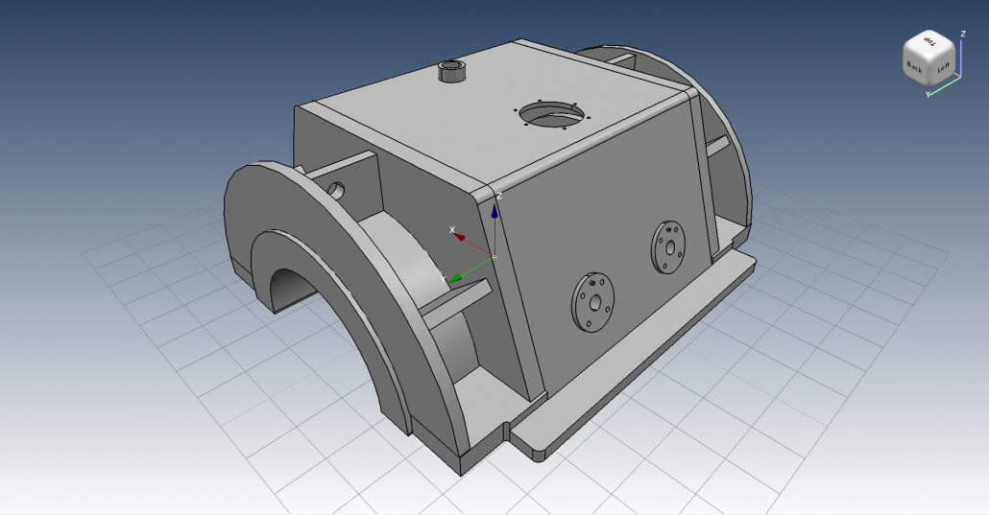Viewport: 989px width, 515px height.
Task: Click the red X axis arrow at the origin
Action: pyautogui.click(x=459, y=235)
